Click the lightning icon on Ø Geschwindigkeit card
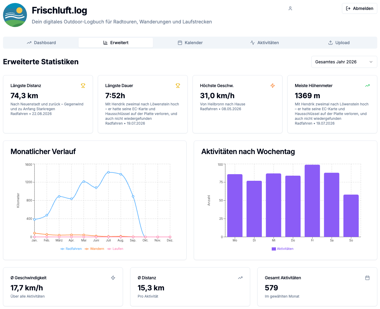Image resolution: width=380 pixels, height=309 pixels. tap(113, 278)
